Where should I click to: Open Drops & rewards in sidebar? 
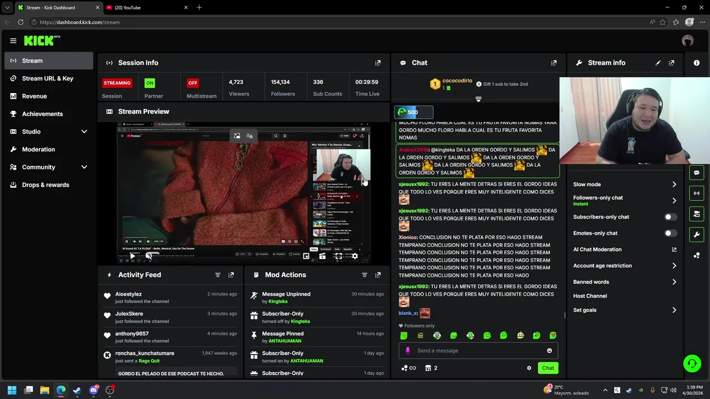pos(49,185)
